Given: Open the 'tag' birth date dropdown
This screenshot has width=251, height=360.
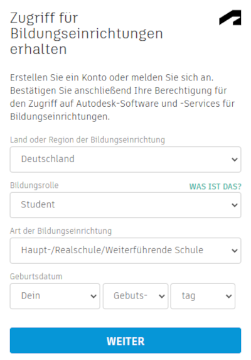Looking at the screenshot, I should (x=203, y=296).
